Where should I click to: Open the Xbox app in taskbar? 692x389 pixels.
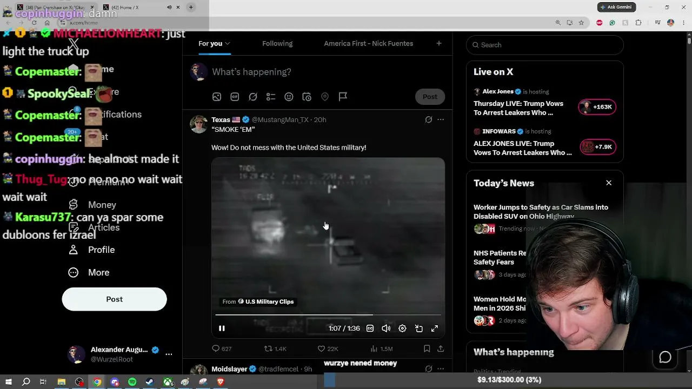168,382
